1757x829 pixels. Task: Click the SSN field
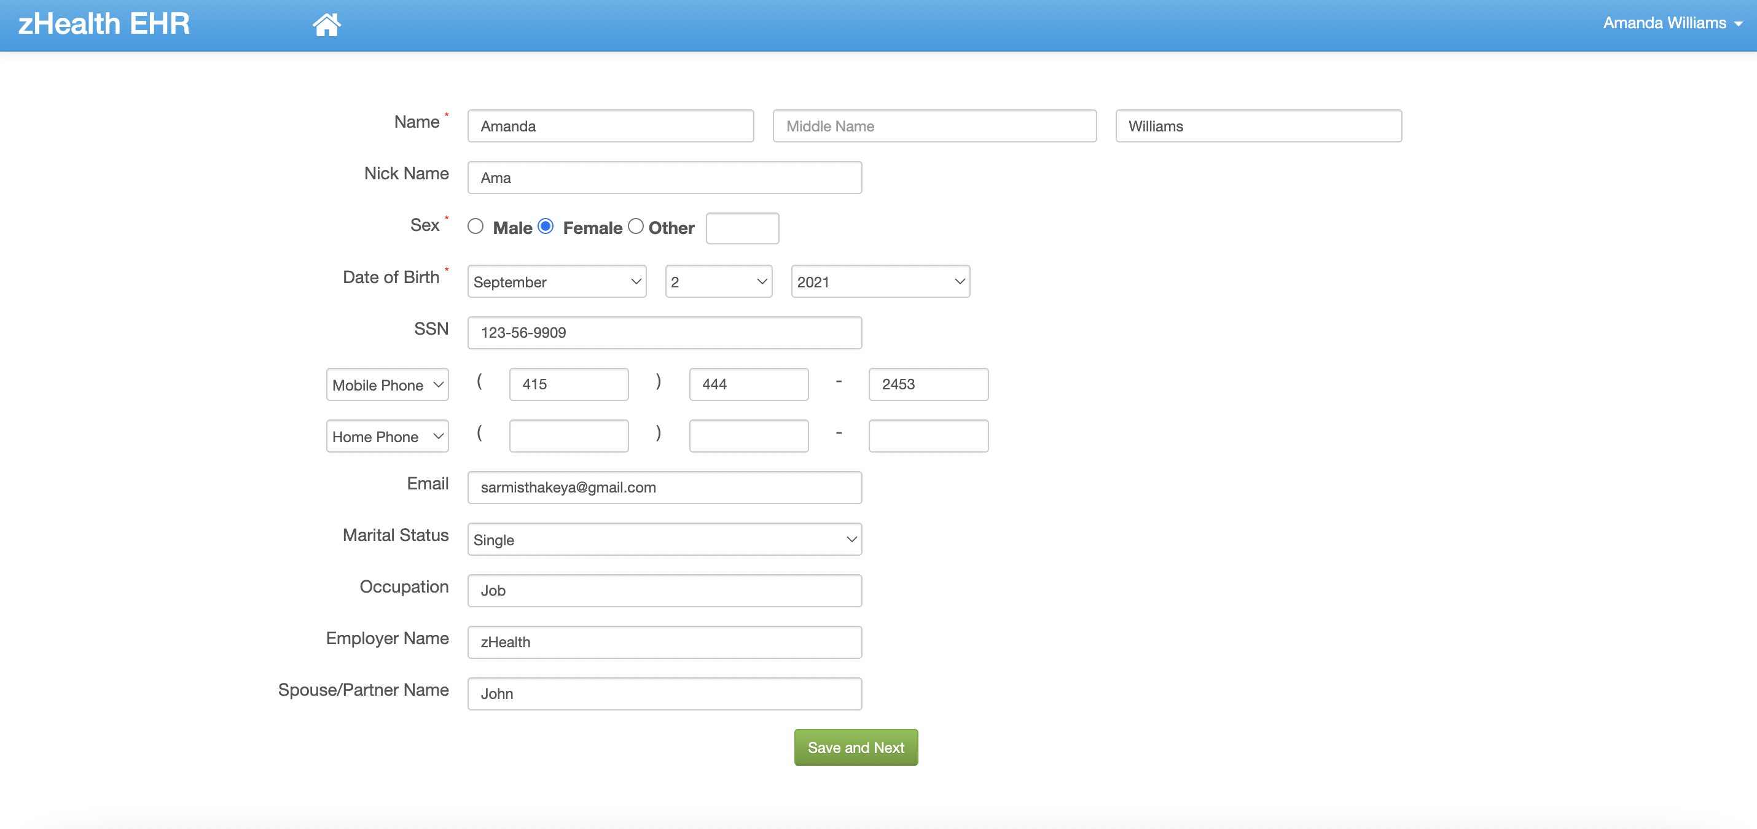click(x=664, y=333)
